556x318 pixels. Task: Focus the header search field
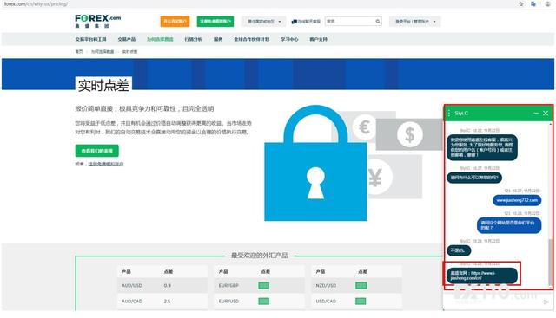click(x=354, y=22)
